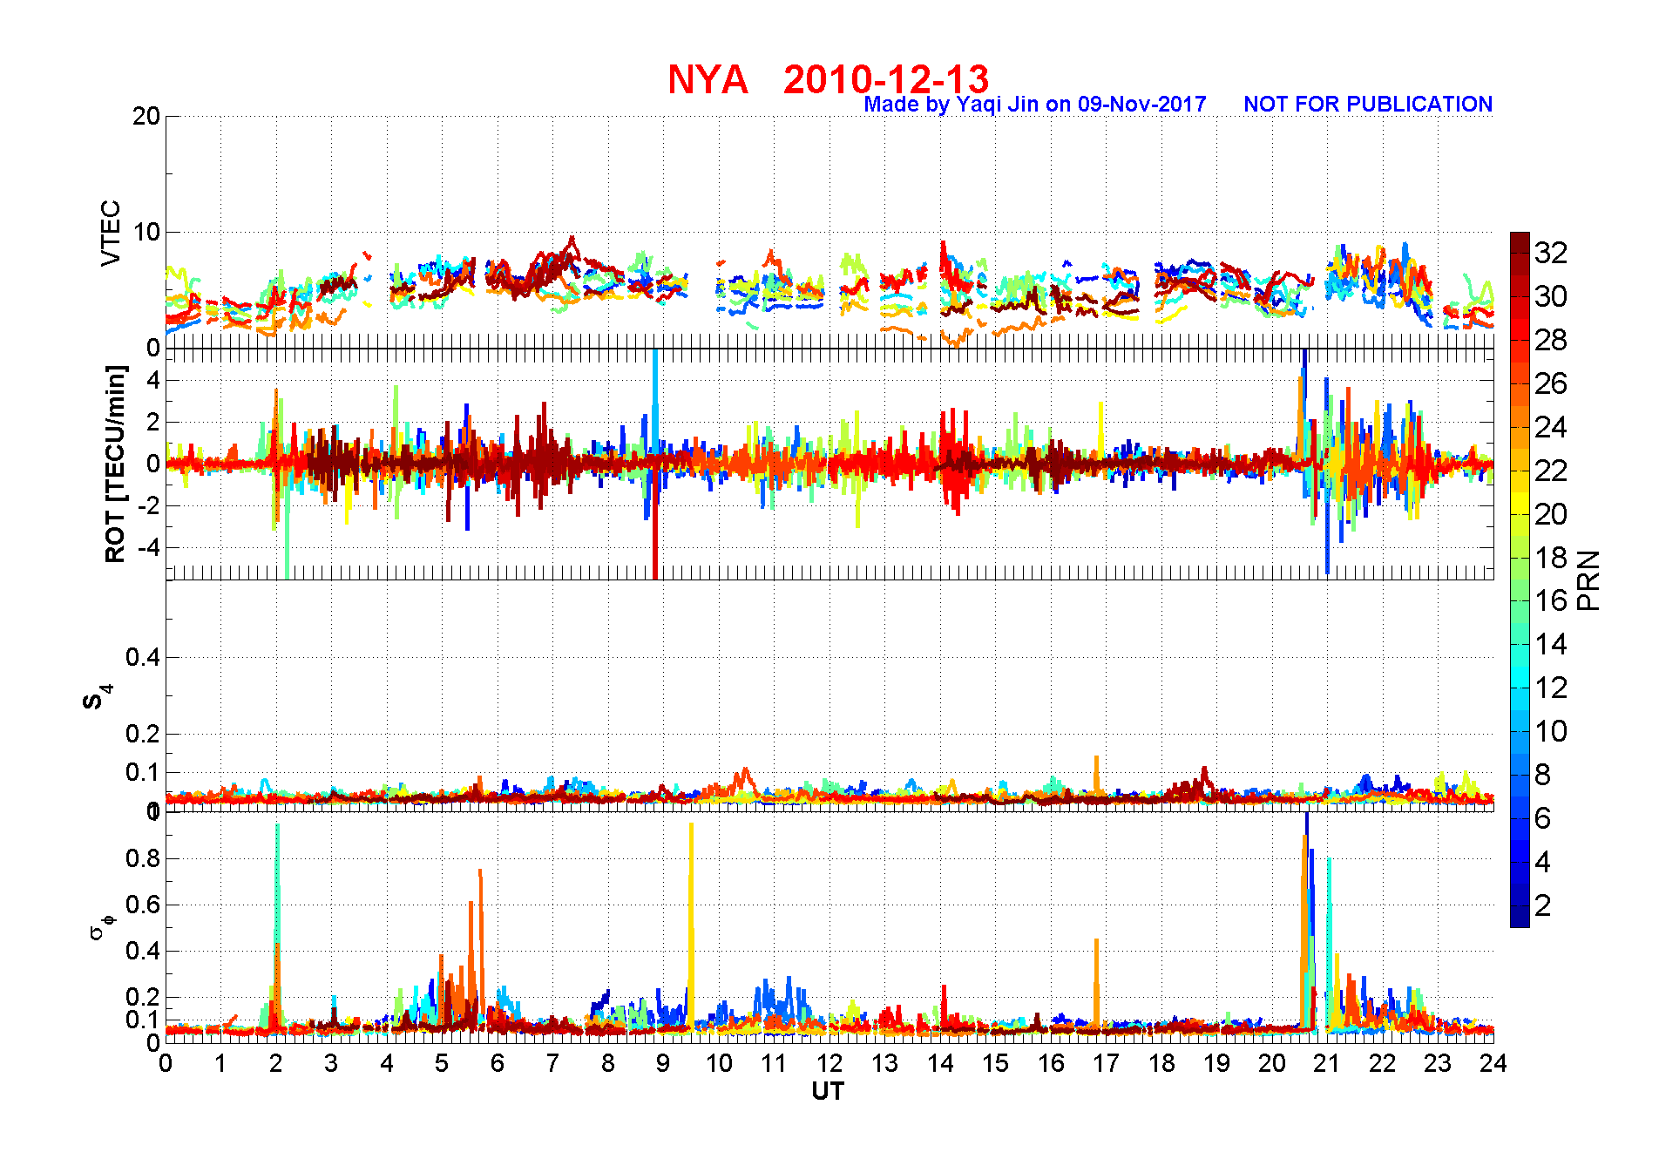
Task: Select PRN colorbar tick label 20
Action: click(x=1551, y=514)
